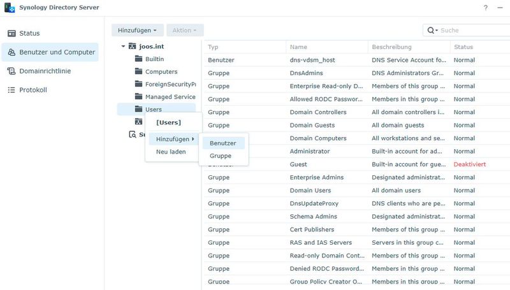Select the Domain Controllers row
Screen dimensions: 510x290
point(357,112)
